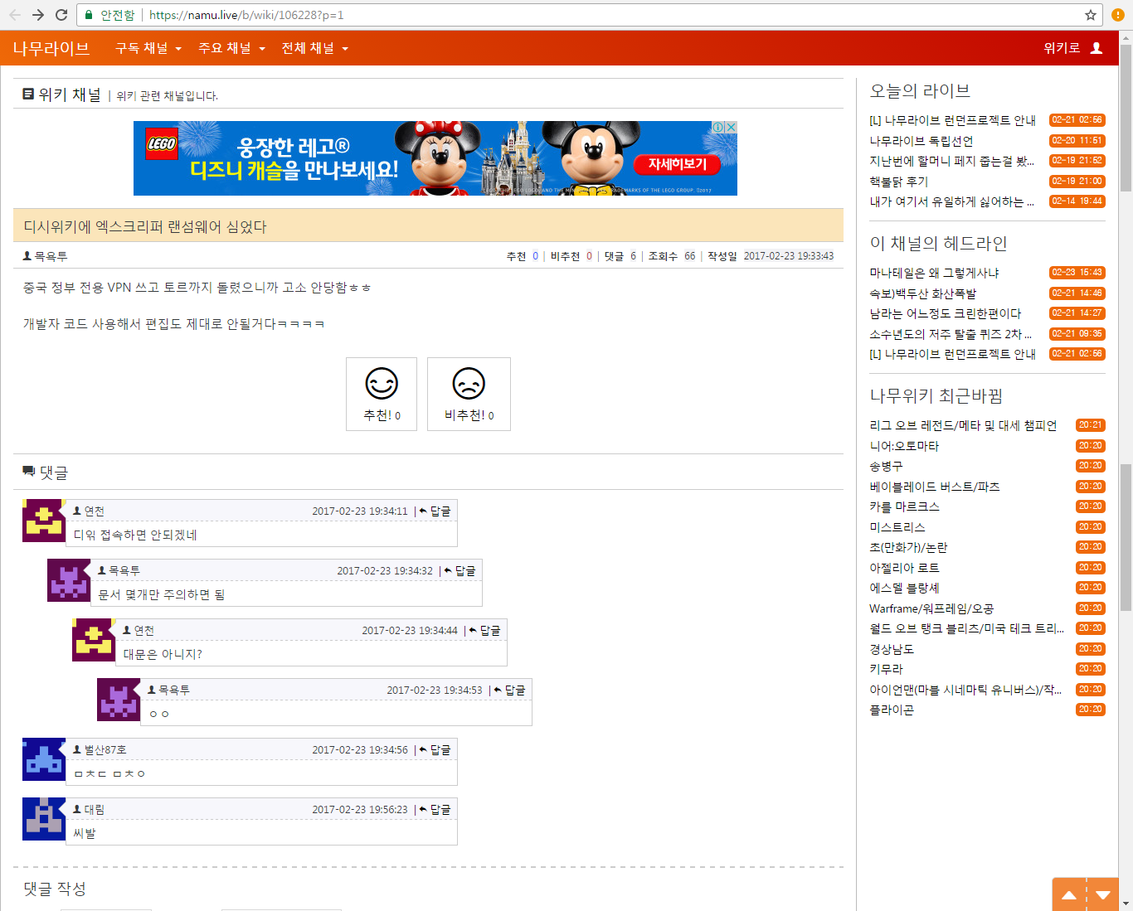Click the LEGO 자세히보기 ad button
The height and width of the screenshot is (911, 1133).
click(x=677, y=164)
